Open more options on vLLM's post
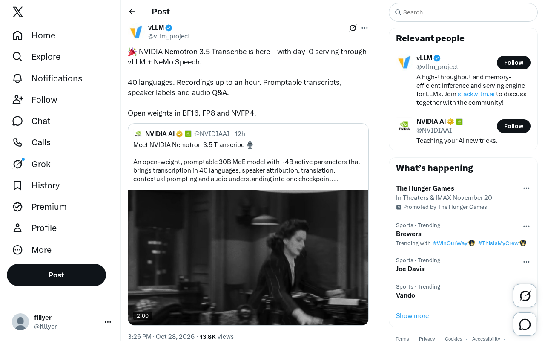 coord(364,28)
